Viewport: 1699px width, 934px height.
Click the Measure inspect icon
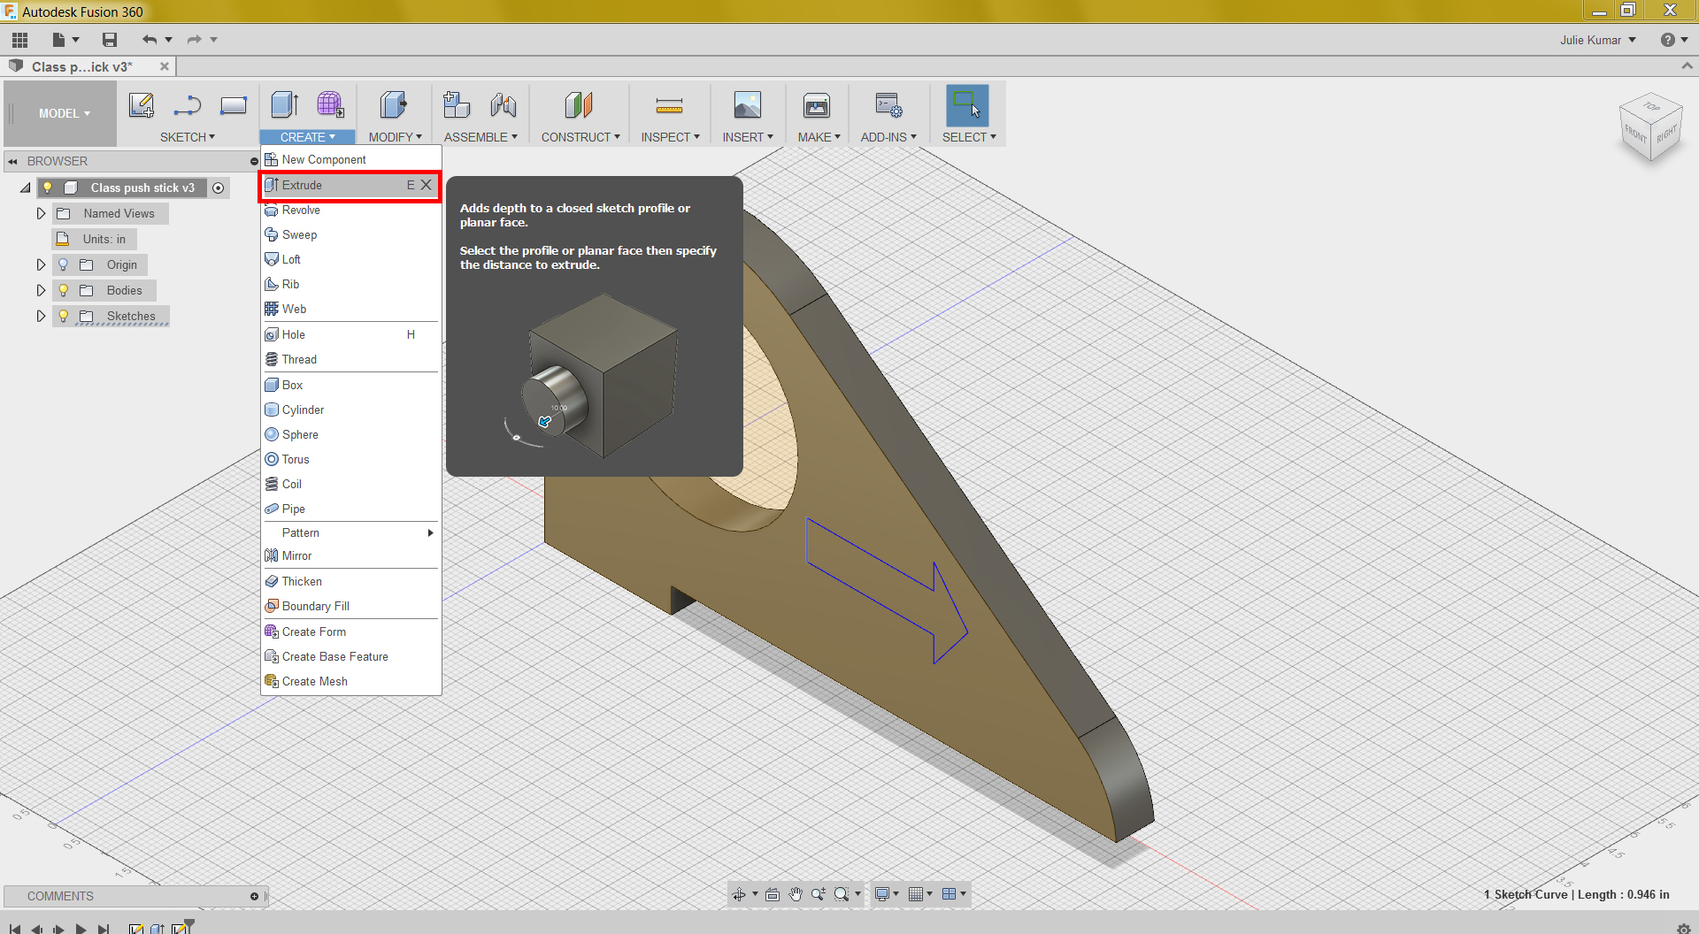coord(669,106)
